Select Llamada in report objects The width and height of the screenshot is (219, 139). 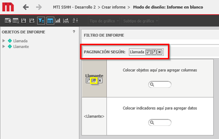[x=20, y=41]
